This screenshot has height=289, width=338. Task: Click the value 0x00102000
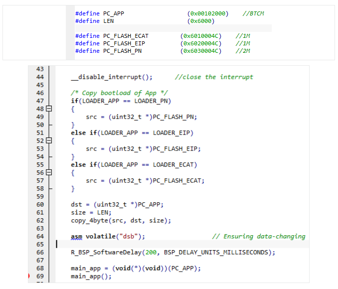tap(208, 13)
